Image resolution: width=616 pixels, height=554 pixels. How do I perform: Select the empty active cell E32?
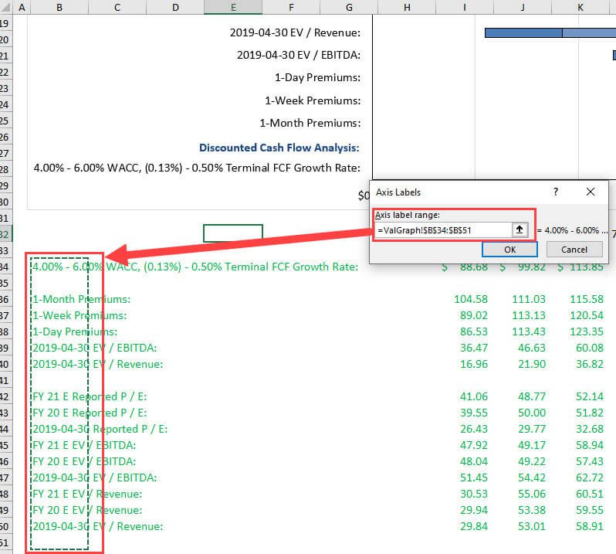point(233,233)
